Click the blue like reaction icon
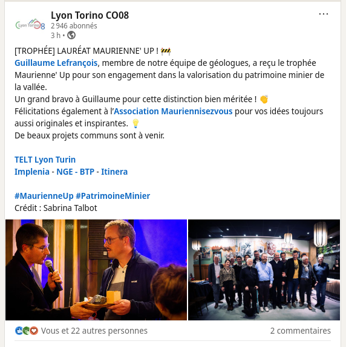Viewport: 346px width, 347px height. point(19,331)
